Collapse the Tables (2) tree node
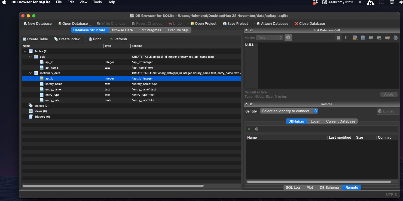Screen dimensions: 403x201 [x=25, y=51]
